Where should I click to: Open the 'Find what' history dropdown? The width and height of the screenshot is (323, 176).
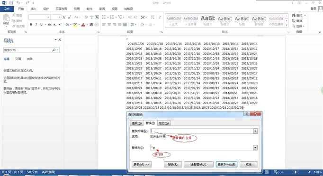(255, 131)
